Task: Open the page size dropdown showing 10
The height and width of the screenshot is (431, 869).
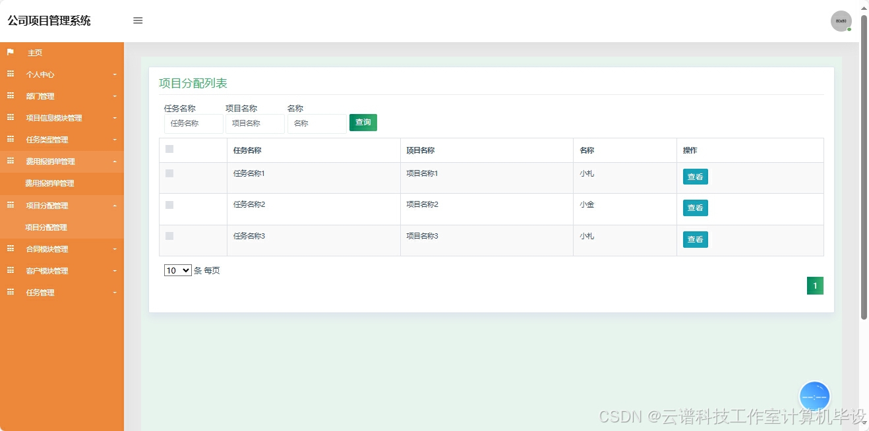Action: tap(177, 270)
